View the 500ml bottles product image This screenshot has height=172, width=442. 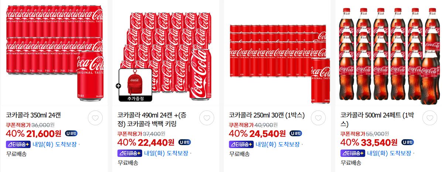click(x=389, y=53)
